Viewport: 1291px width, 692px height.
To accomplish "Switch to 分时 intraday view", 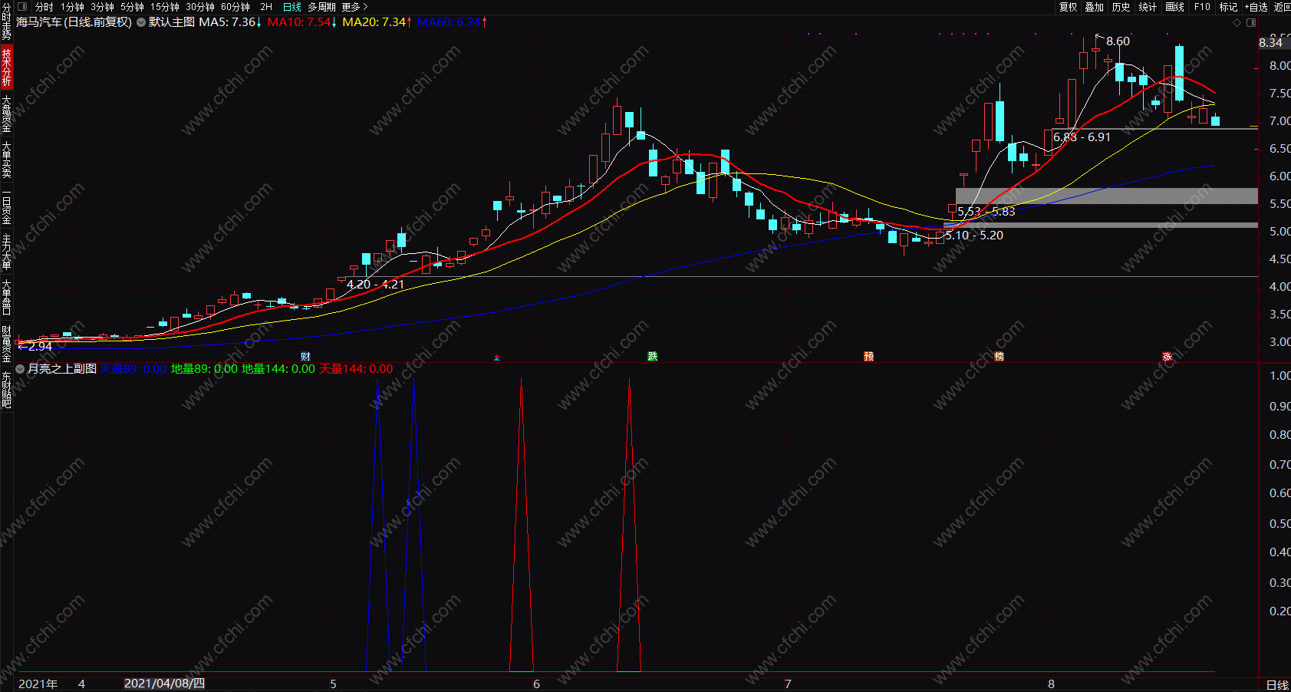I will pos(44,7).
